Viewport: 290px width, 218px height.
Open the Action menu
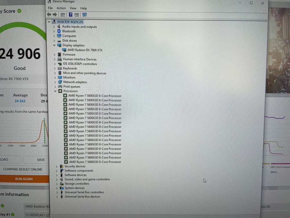[61, 8]
